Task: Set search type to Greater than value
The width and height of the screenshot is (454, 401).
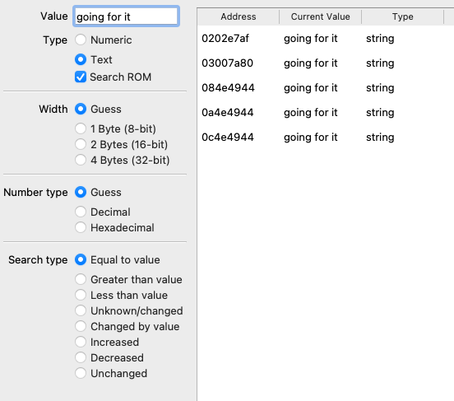Action: [81, 279]
